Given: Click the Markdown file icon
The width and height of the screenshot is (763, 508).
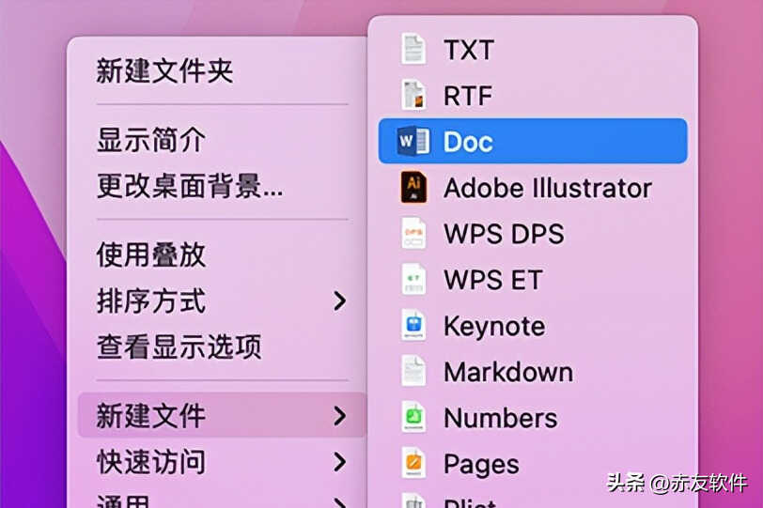Looking at the screenshot, I should (413, 372).
